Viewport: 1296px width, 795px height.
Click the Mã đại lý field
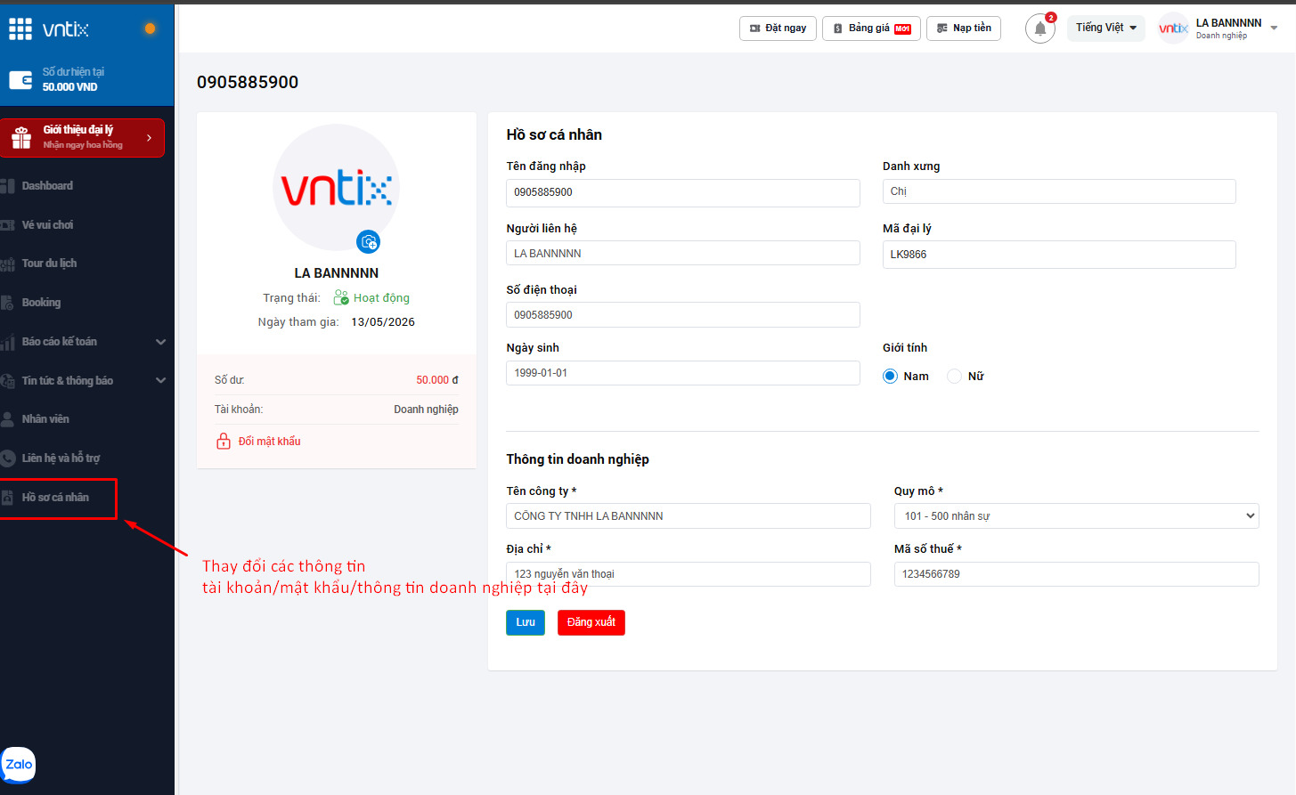[1059, 255]
